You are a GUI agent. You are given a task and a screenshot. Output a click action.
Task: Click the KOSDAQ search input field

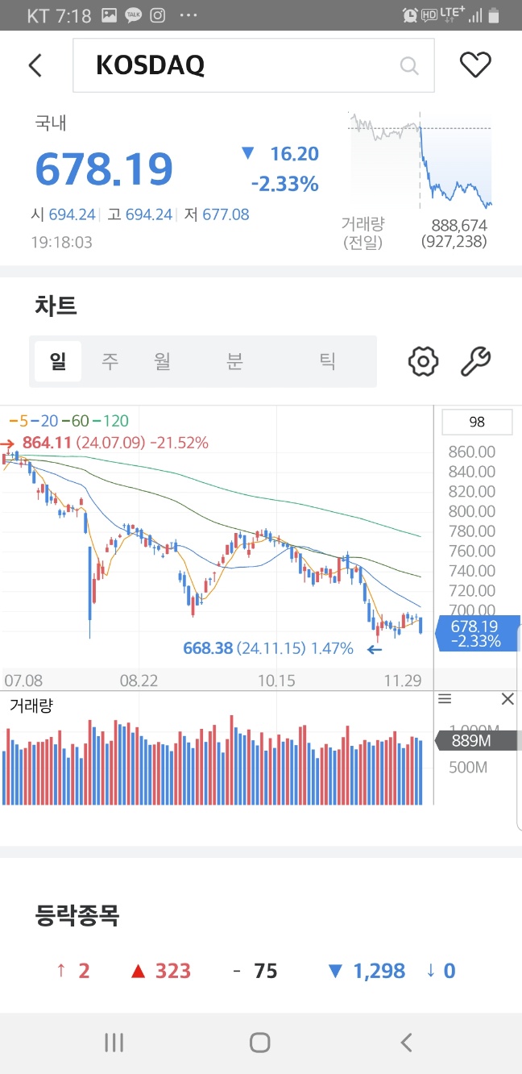click(x=254, y=65)
